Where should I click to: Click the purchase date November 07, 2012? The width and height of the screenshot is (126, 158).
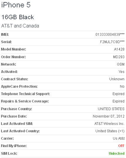click(109, 116)
